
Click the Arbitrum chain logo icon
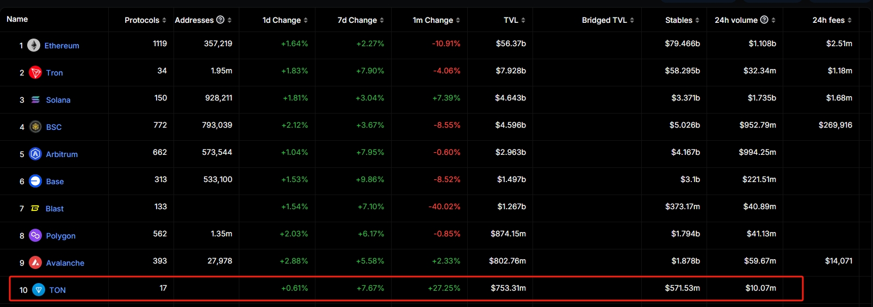coord(35,154)
